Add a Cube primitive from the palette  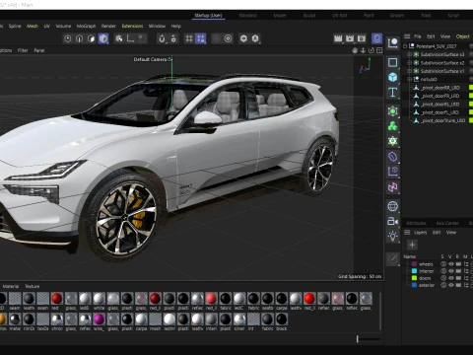coord(393,77)
